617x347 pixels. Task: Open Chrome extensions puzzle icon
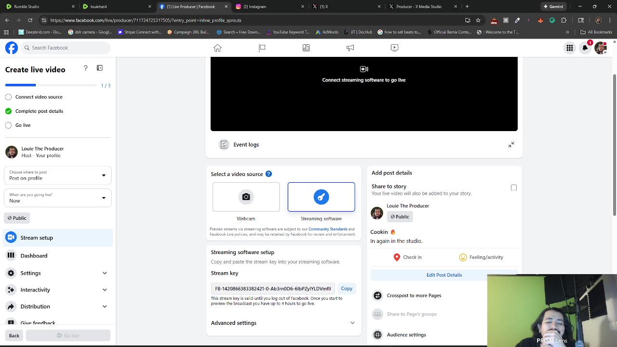(563, 20)
